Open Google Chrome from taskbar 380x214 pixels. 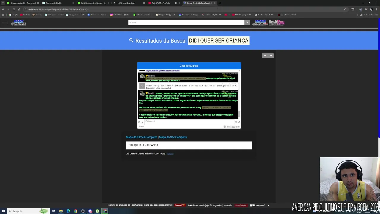75,211
